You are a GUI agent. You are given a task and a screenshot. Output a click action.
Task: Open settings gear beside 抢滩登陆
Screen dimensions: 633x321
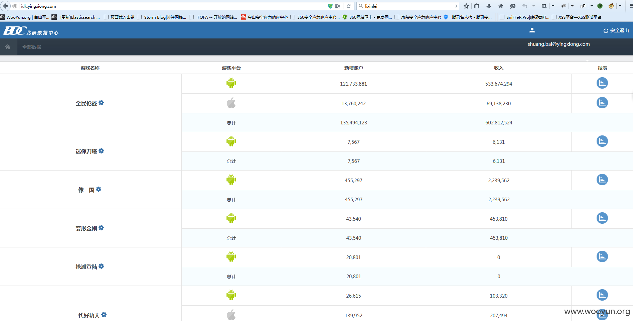coord(101,266)
